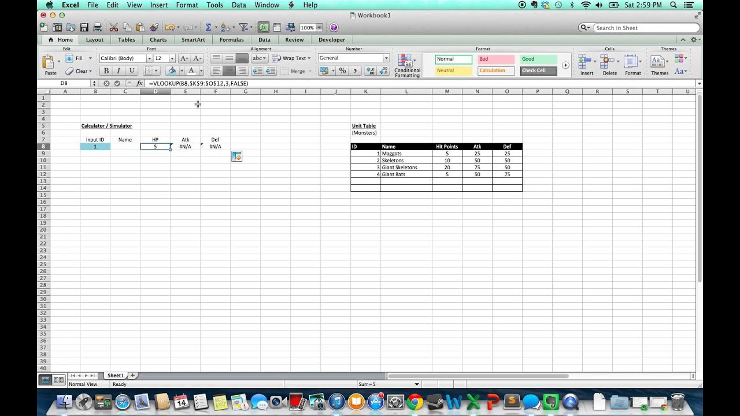
Task: Show the Media Browser icon
Action: tap(290, 27)
